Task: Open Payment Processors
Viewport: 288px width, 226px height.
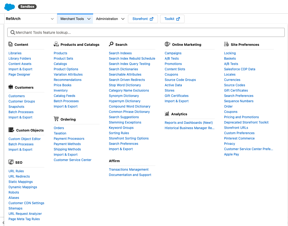Action: click(69, 138)
